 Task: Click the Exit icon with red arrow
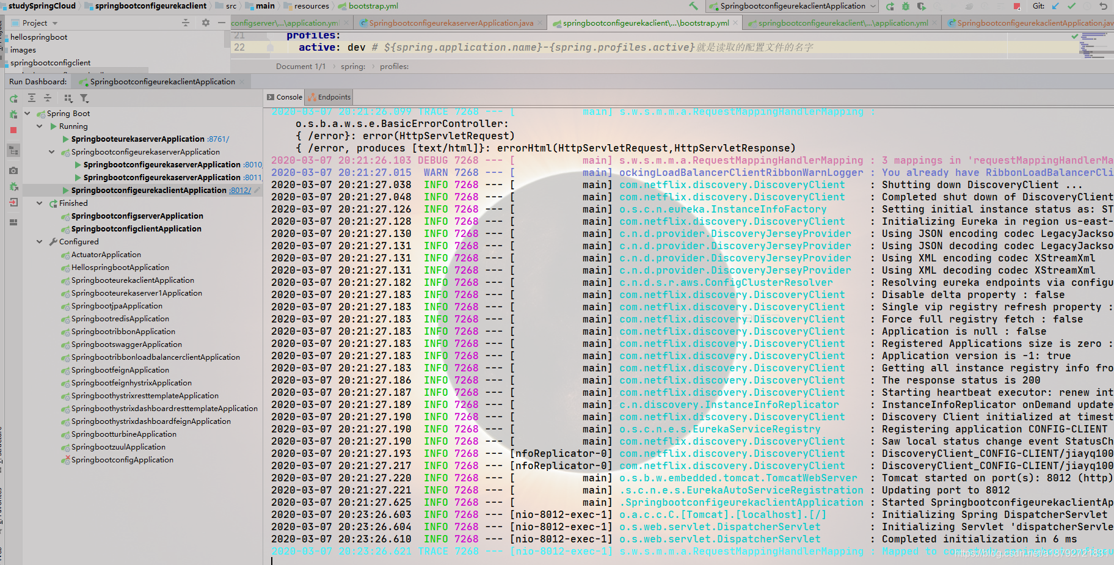coord(13,202)
